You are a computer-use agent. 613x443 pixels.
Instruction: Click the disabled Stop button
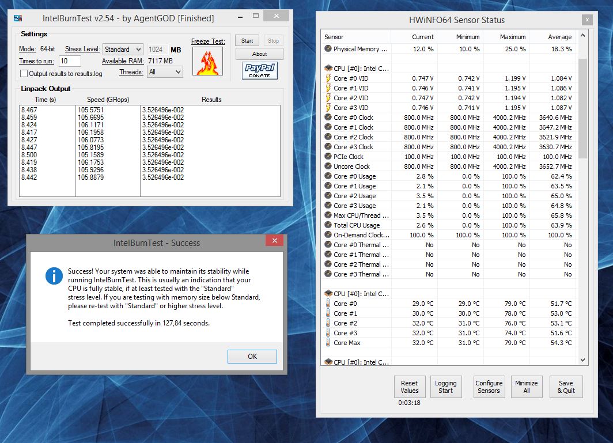point(273,41)
